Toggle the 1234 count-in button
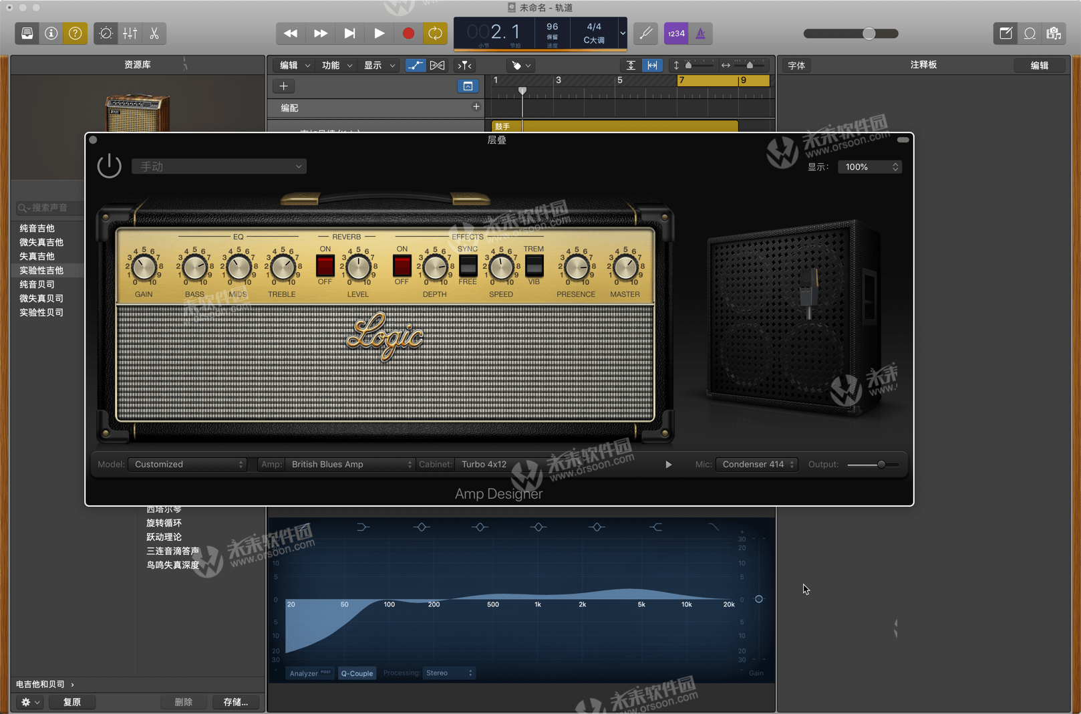Screen dimensions: 1081x714 click(676, 33)
